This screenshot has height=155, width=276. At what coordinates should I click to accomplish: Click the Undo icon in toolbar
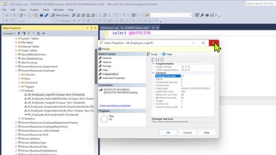pyautogui.click(x=116, y=15)
